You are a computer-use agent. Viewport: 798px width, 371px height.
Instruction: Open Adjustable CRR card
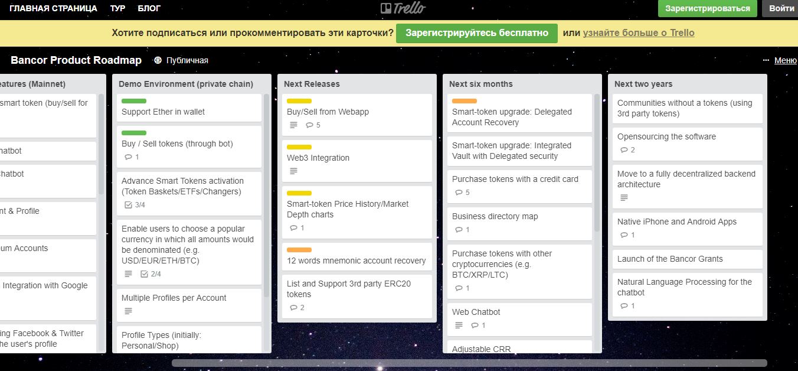(x=519, y=347)
